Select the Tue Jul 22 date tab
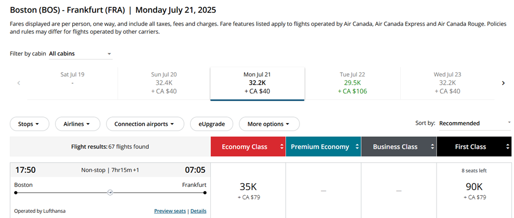 coord(352,83)
